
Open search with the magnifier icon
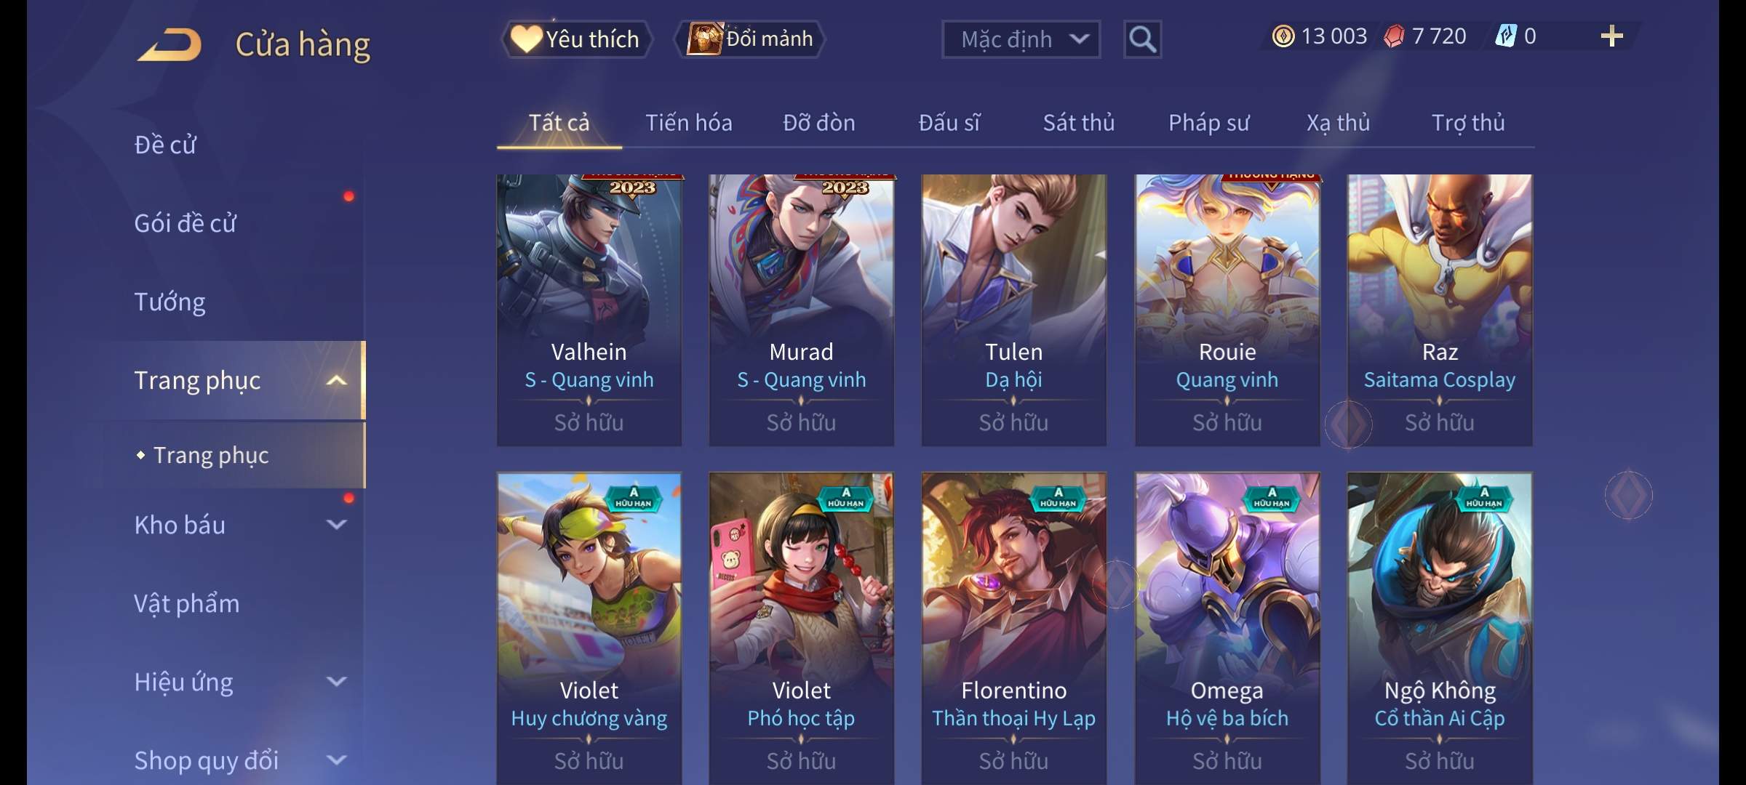pyautogui.click(x=1142, y=39)
